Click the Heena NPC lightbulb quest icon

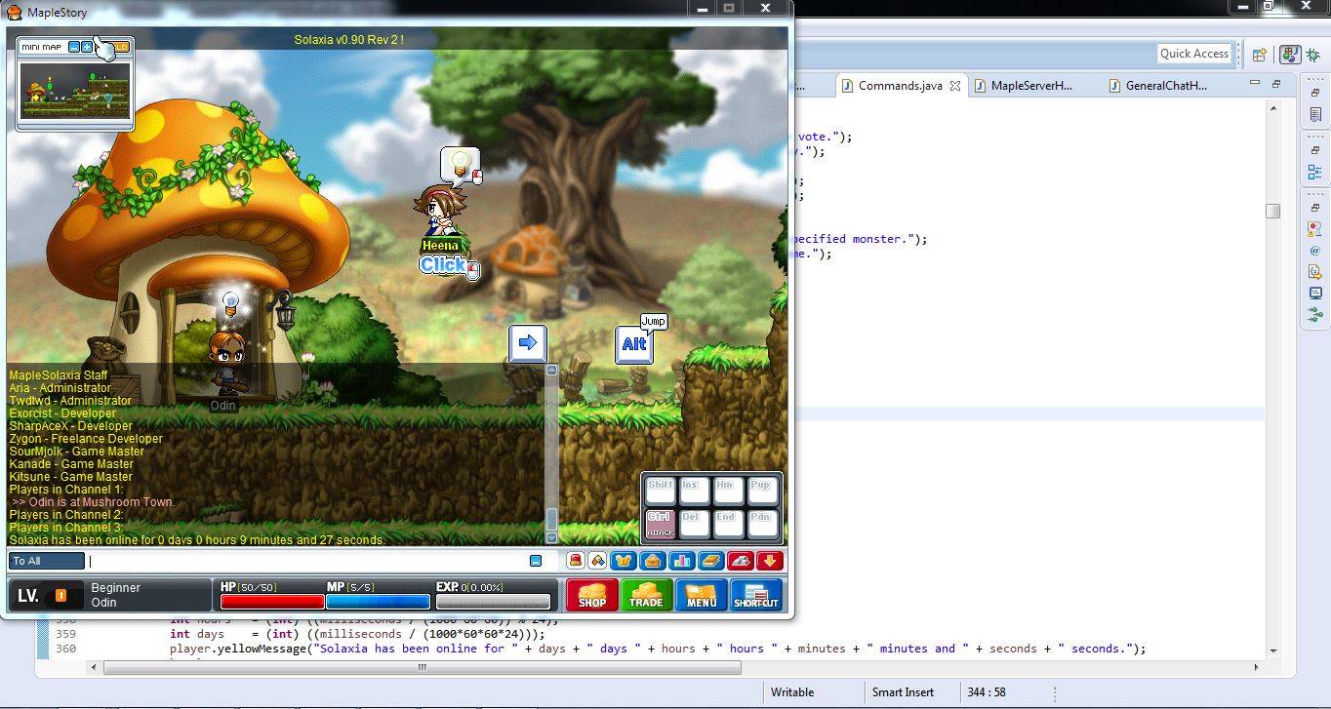(460, 166)
